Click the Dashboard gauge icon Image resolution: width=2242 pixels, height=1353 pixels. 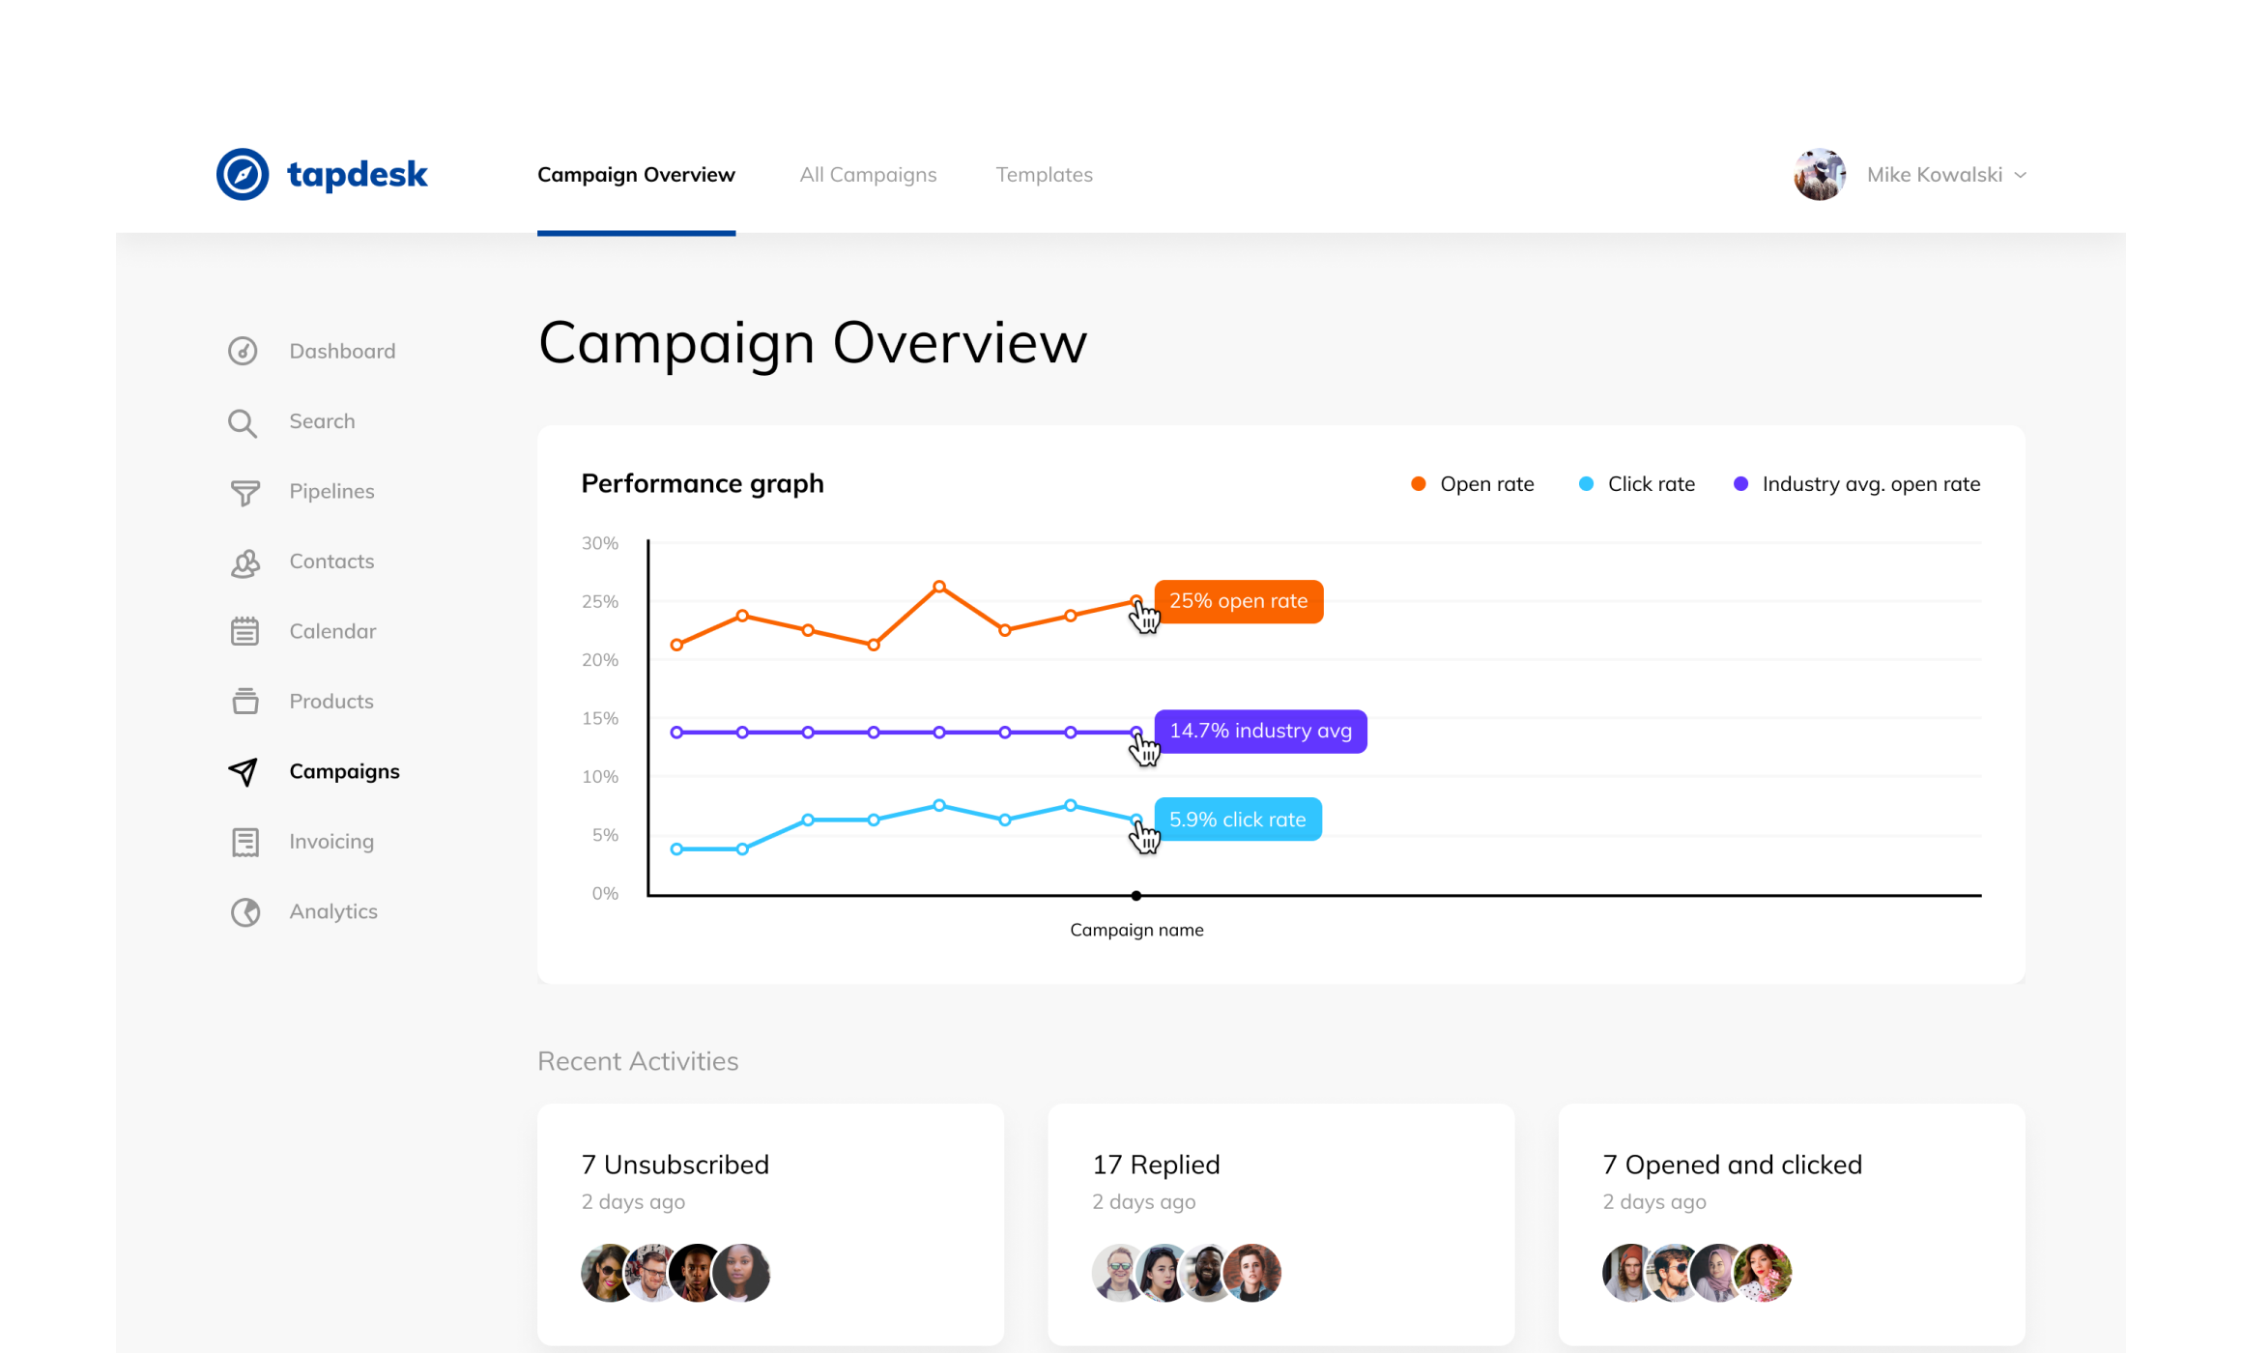pos(243,351)
